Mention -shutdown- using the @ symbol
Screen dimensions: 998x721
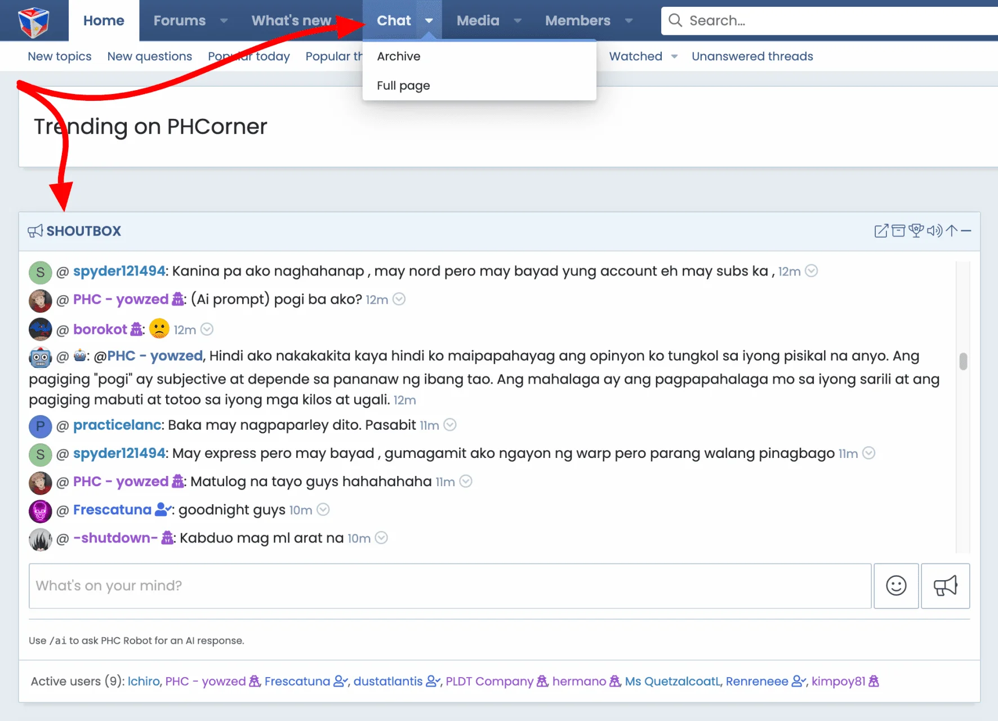[63, 538]
